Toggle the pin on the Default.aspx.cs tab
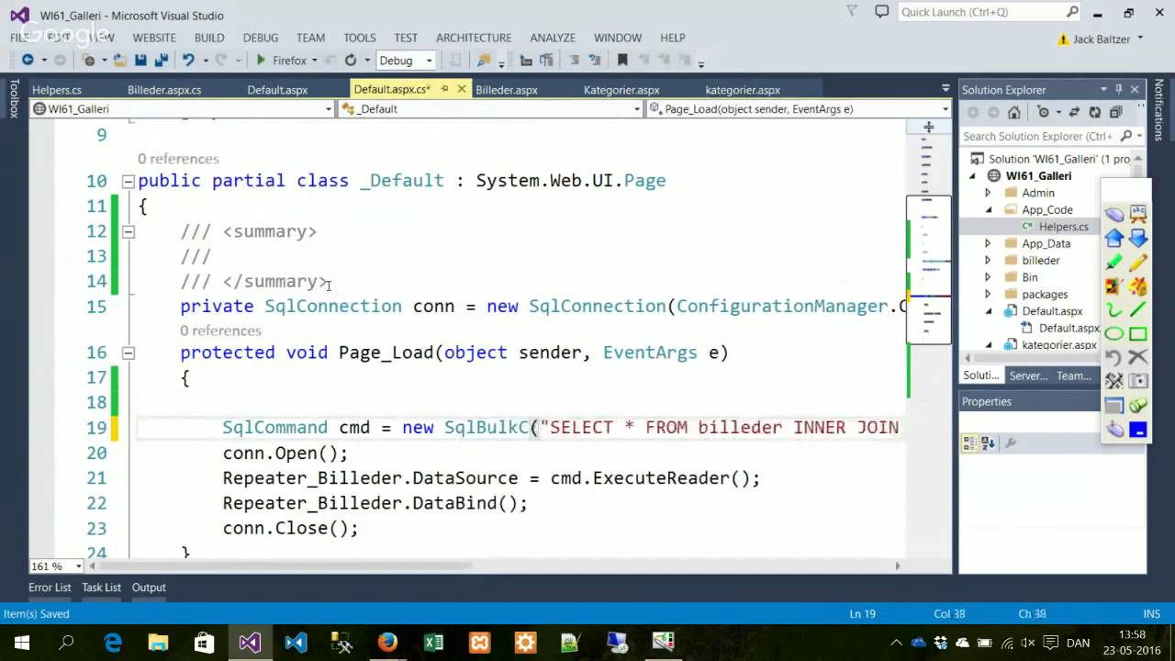Screen dimensions: 1175x661 coord(444,89)
